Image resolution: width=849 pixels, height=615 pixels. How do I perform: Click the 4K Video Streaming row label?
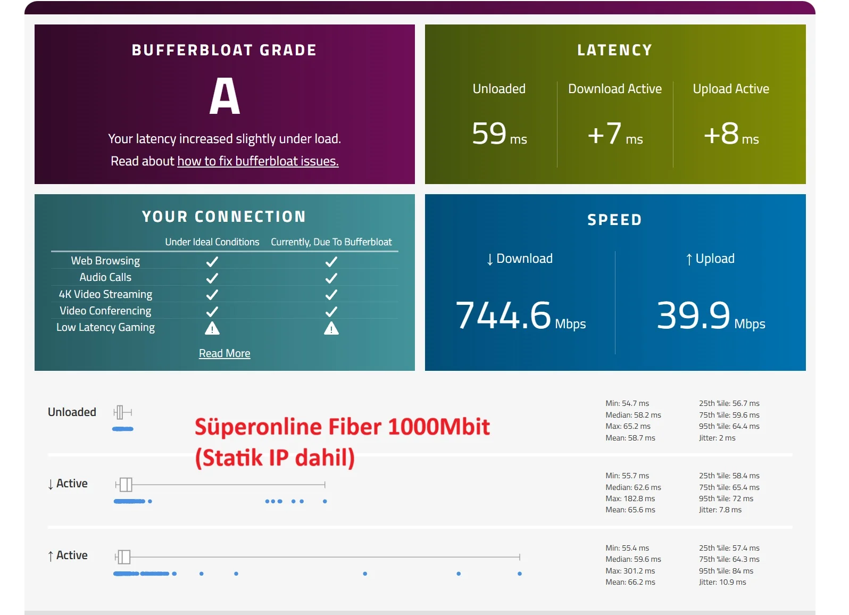[105, 294]
